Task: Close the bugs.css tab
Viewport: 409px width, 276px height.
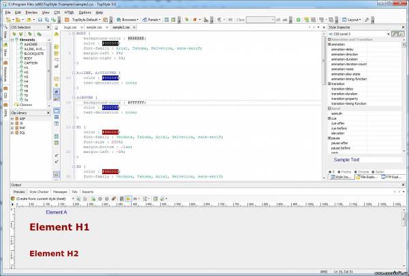Action: click(82, 27)
